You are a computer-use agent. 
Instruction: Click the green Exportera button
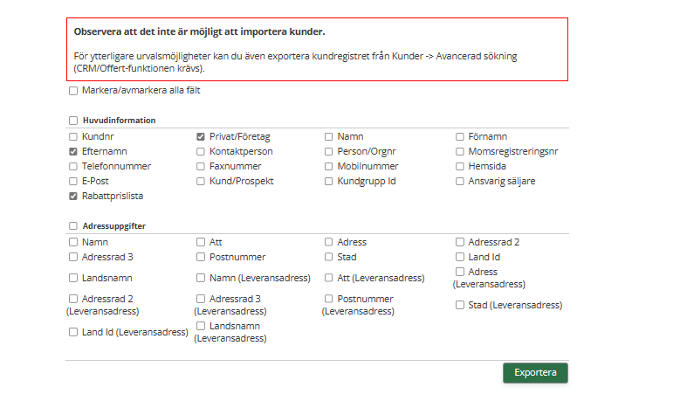[x=535, y=373]
